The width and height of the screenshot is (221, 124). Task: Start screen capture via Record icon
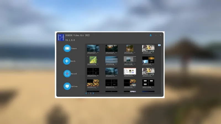67,74
